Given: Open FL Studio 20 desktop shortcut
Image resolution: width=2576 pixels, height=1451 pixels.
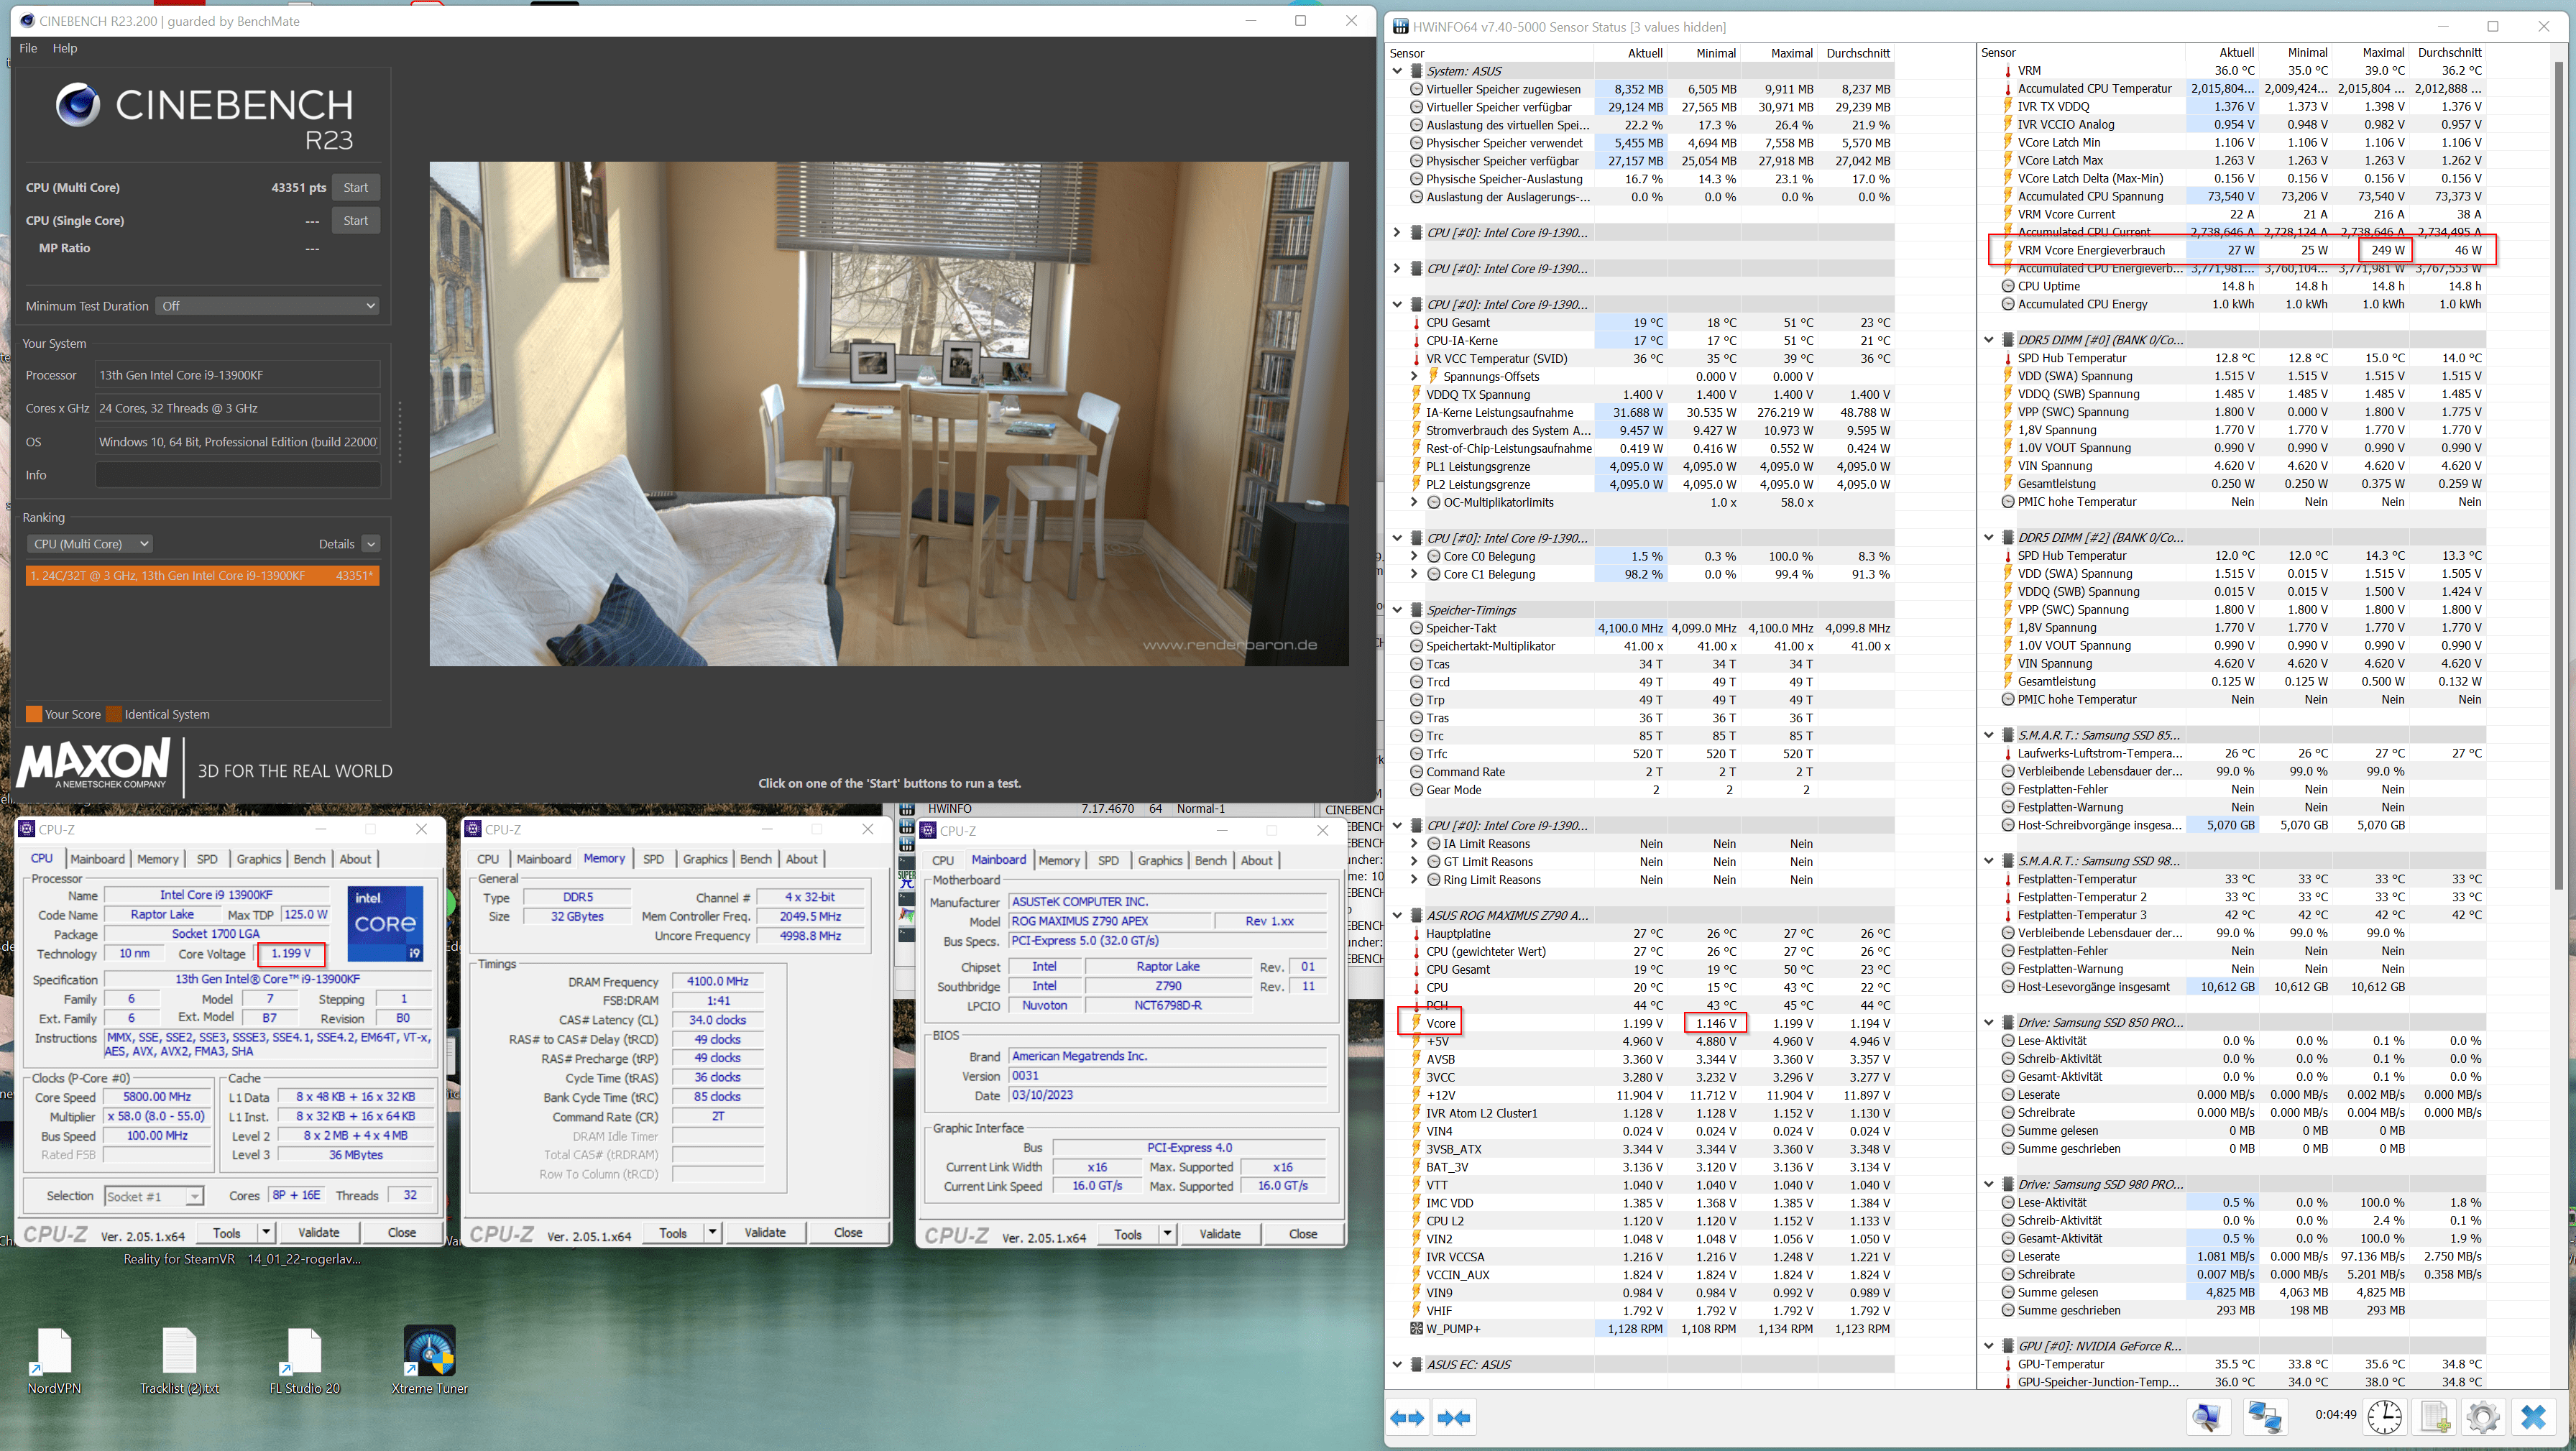Looking at the screenshot, I should click(x=304, y=1360).
